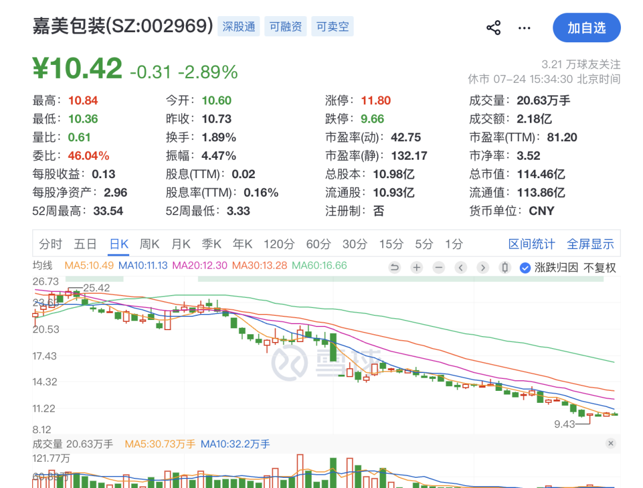643x488 pixels.
Task: Switch to 1分 interval tab
Action: [x=454, y=244]
